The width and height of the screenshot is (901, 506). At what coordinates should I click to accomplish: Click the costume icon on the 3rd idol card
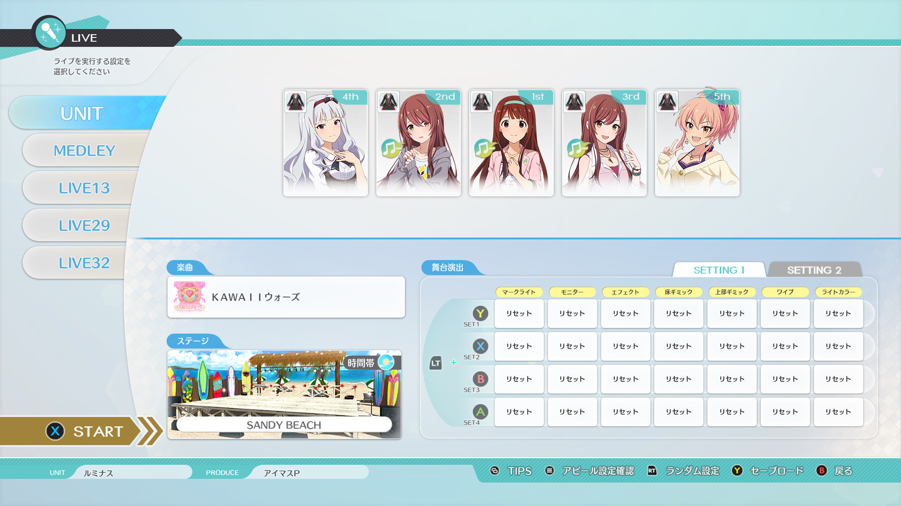tap(574, 102)
